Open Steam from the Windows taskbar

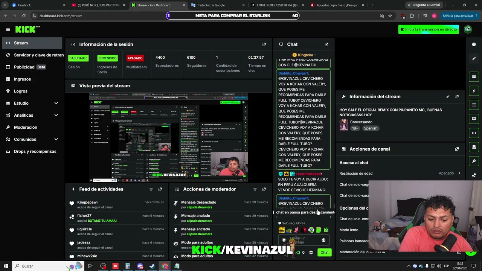pyautogui.click(x=152, y=266)
